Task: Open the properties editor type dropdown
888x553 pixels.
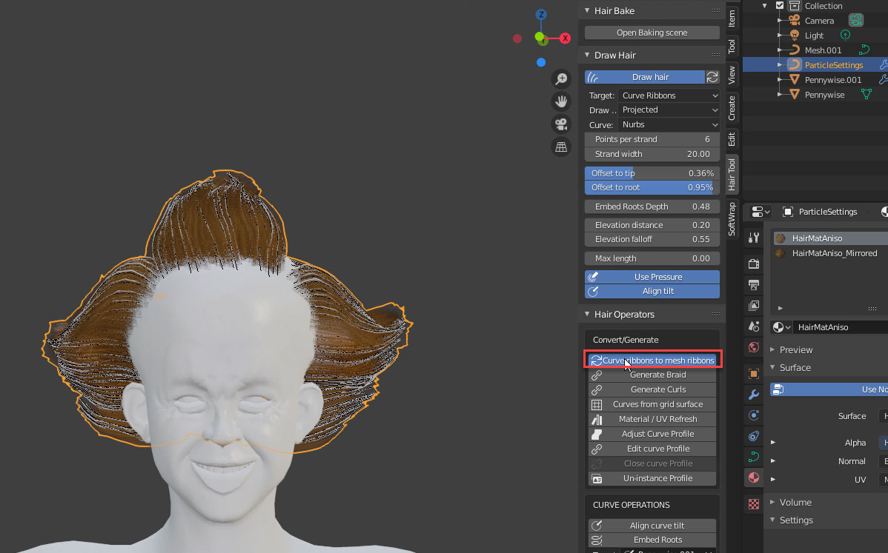Action: tap(760, 212)
